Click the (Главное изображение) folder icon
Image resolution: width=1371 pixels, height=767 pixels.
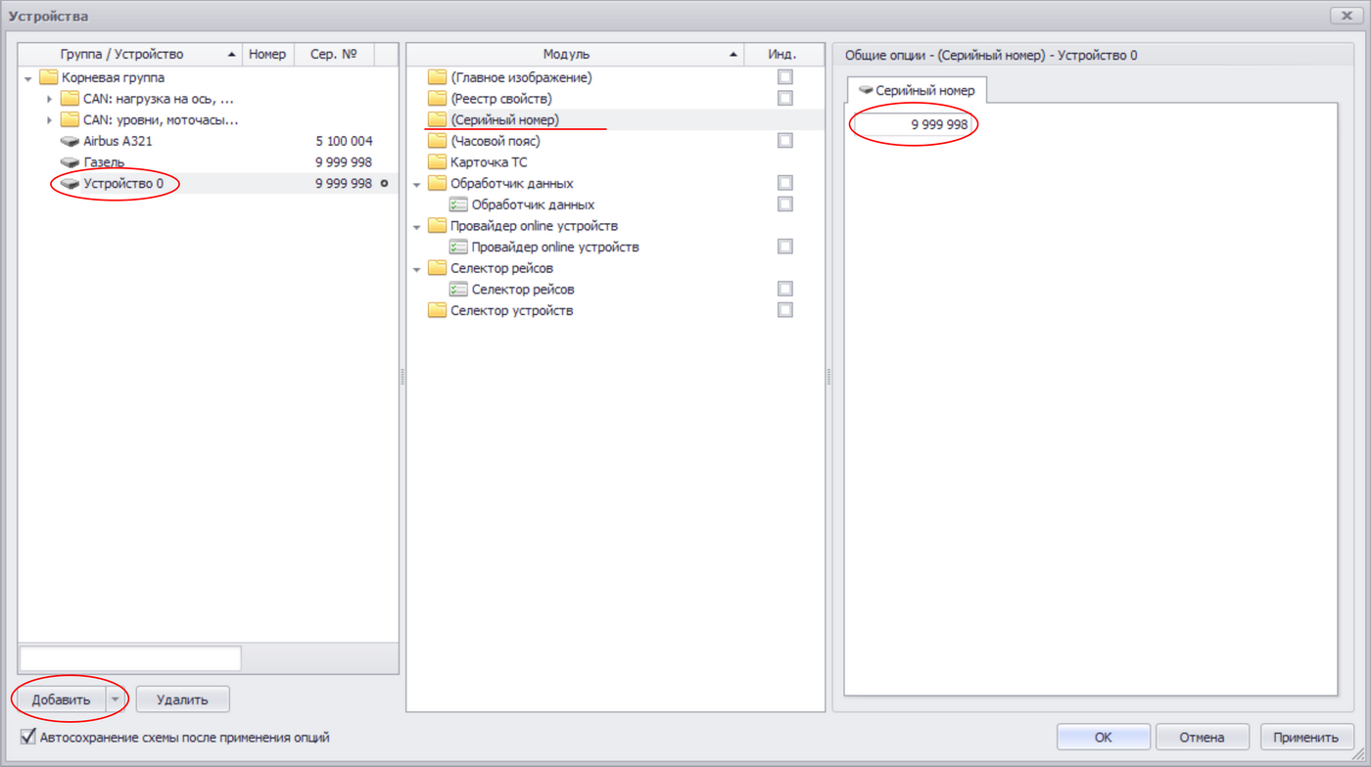click(x=438, y=77)
